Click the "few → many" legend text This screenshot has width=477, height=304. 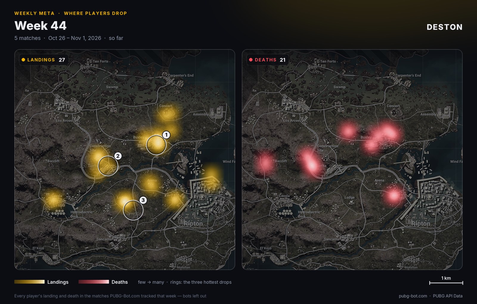[x=151, y=282]
